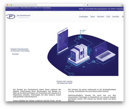Close the browser window with red button
Viewport: 129px width, 109px height.
point(7,5)
